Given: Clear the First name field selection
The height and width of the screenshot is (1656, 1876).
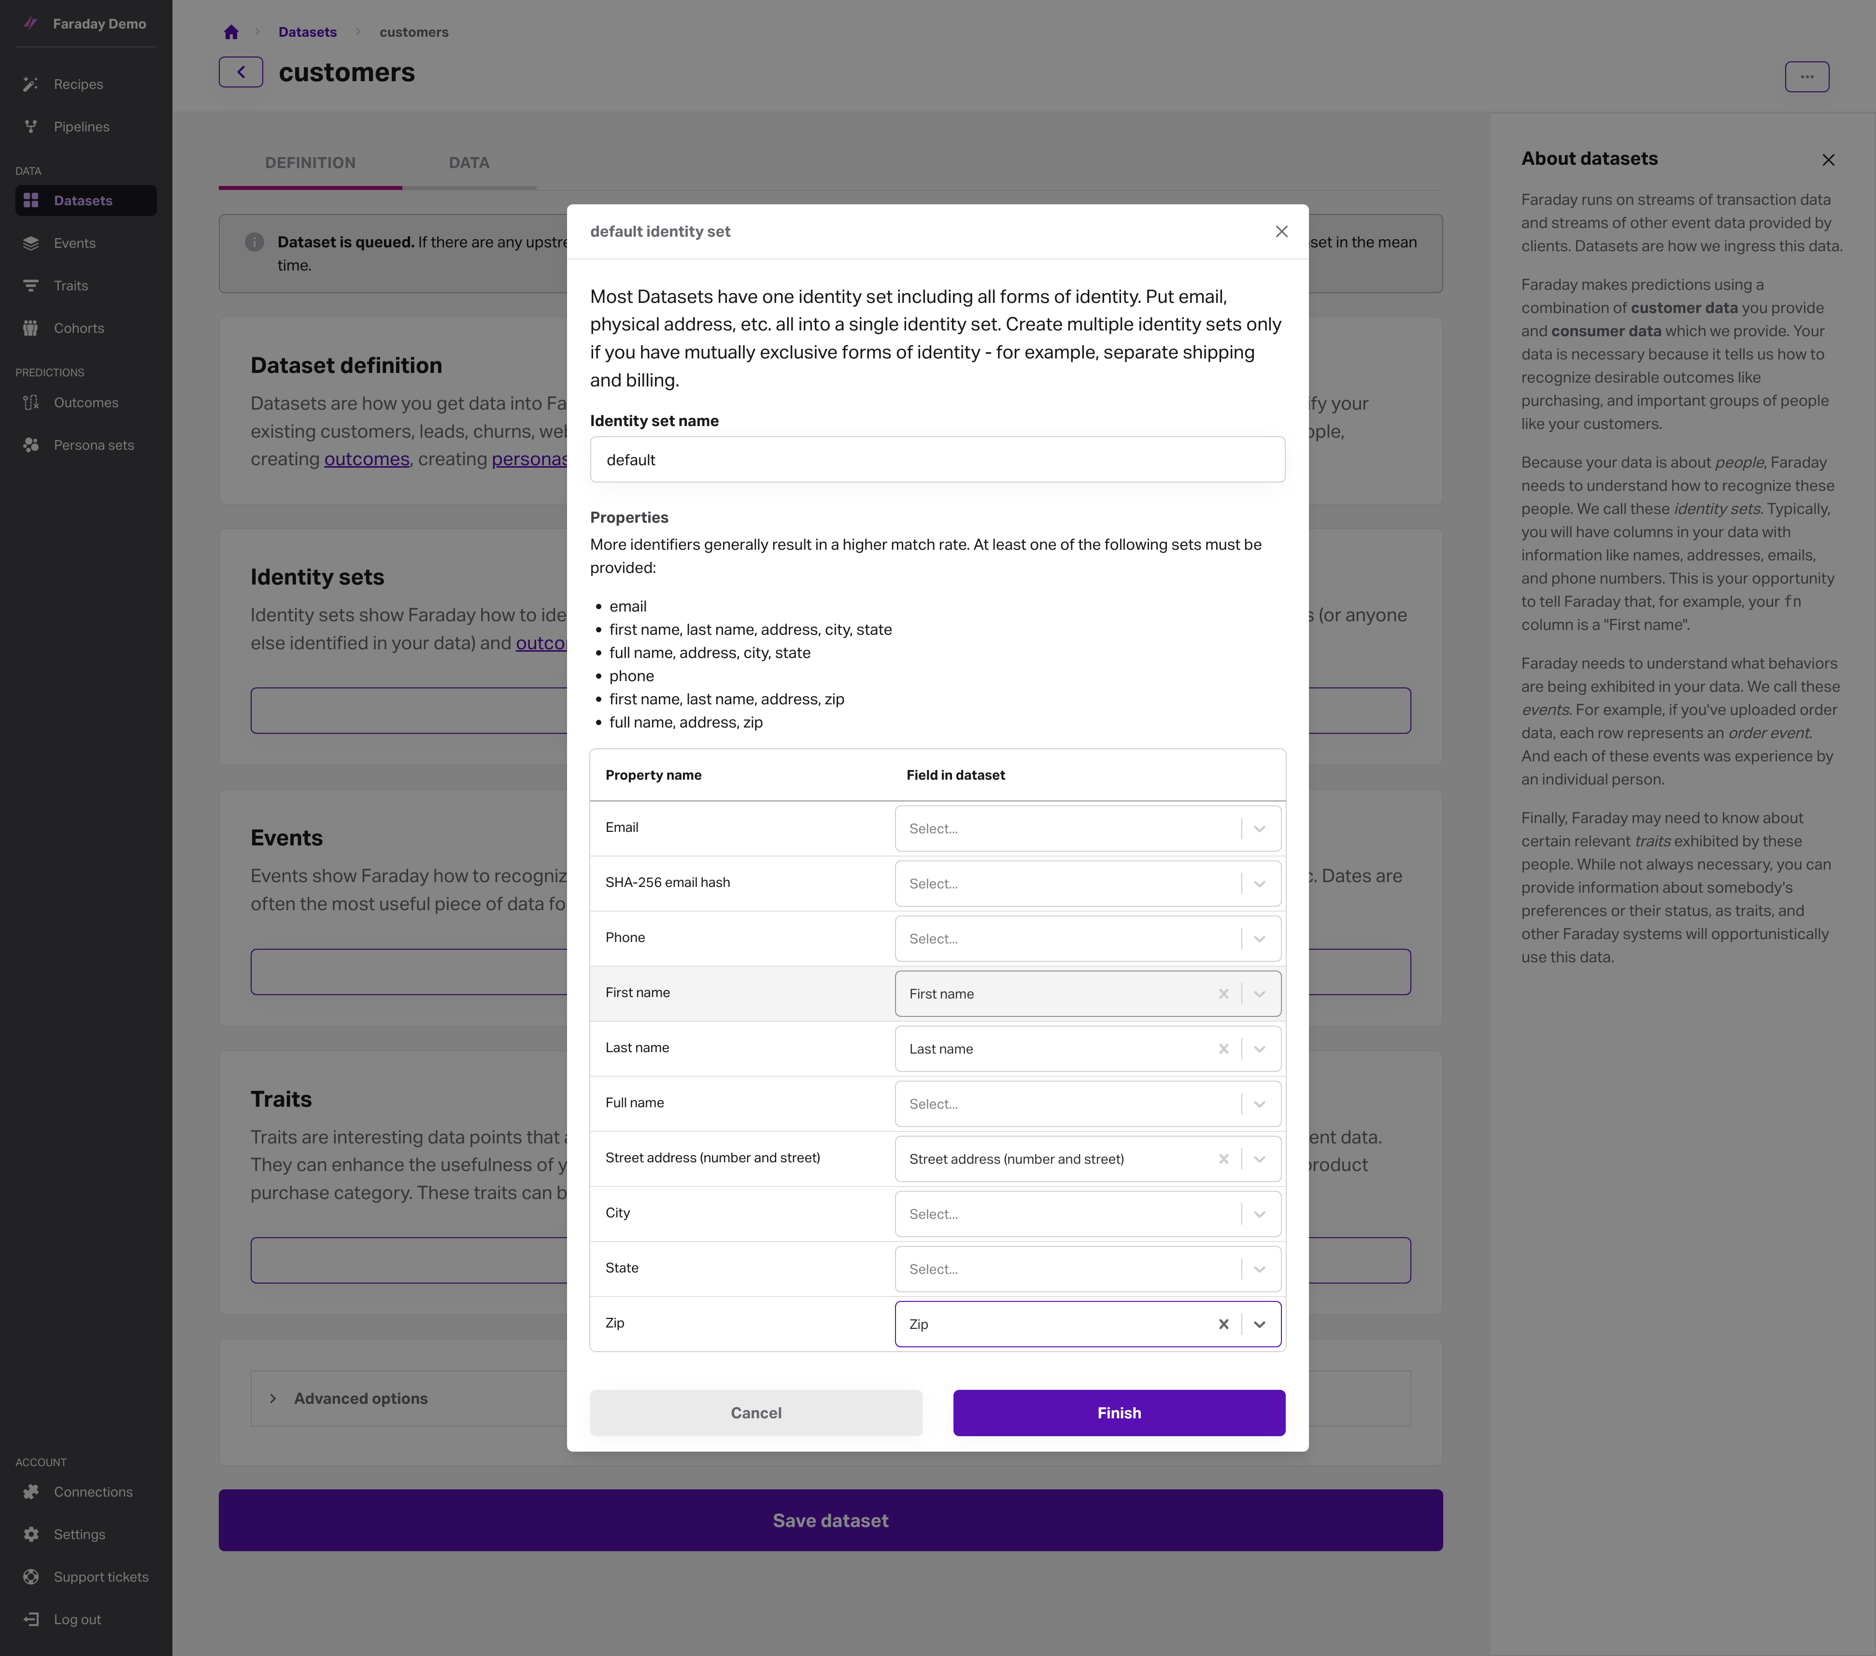Looking at the screenshot, I should tap(1223, 993).
